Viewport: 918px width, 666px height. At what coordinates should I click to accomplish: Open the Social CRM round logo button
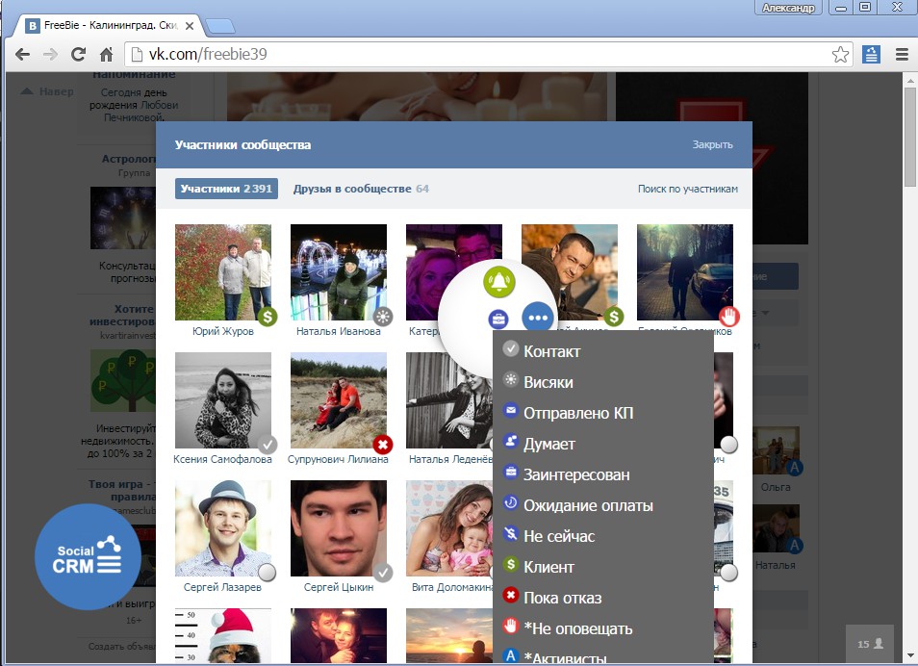tap(88, 557)
